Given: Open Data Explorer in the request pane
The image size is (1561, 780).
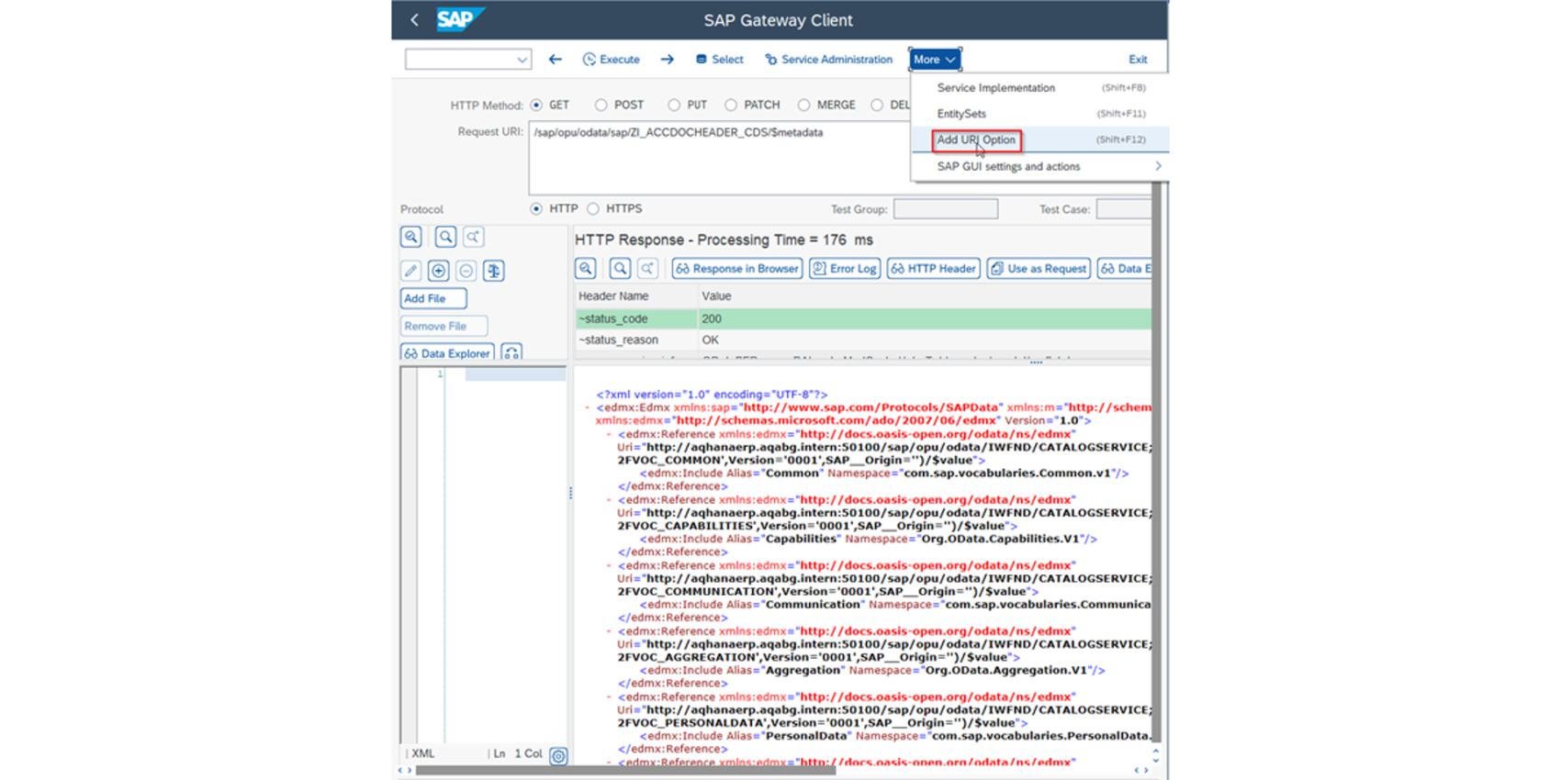Looking at the screenshot, I should point(447,353).
